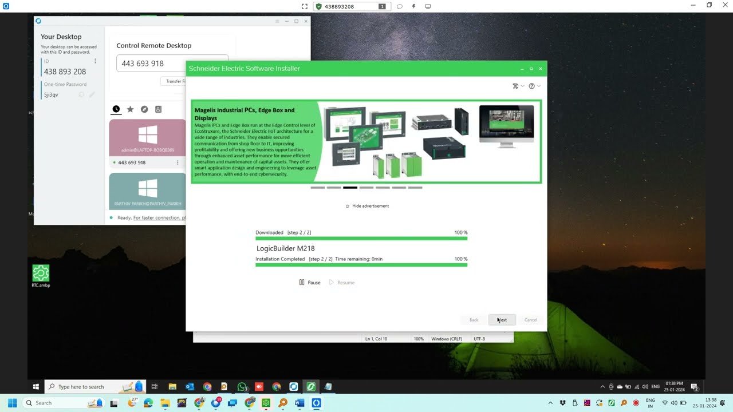Click the Cancel button in the installer
The width and height of the screenshot is (733, 412).
(x=531, y=320)
